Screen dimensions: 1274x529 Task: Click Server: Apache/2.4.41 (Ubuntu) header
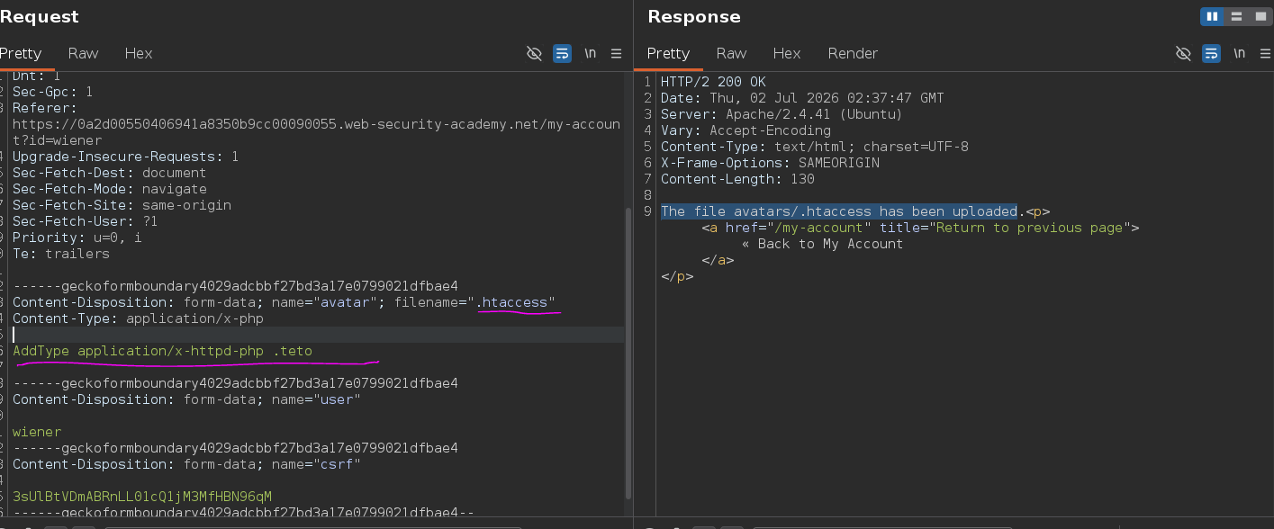coord(782,114)
